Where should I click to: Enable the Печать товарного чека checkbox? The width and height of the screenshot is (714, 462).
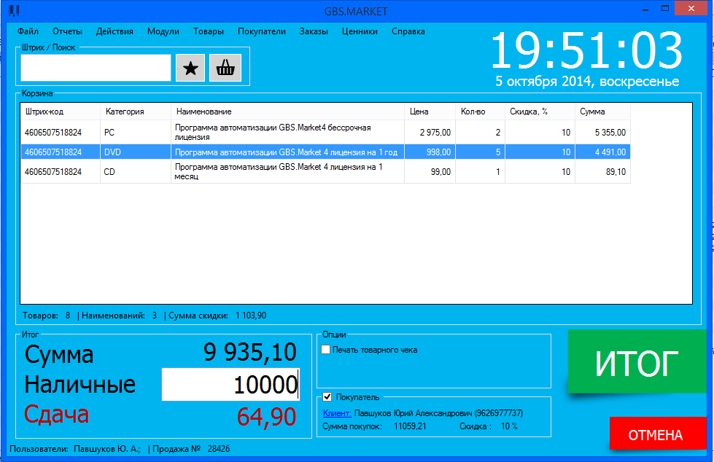click(326, 350)
